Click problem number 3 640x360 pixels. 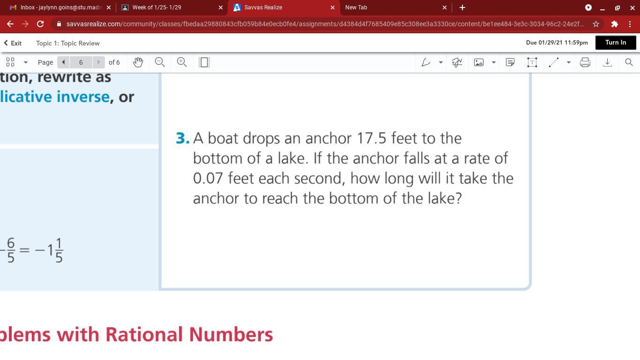pos(183,138)
